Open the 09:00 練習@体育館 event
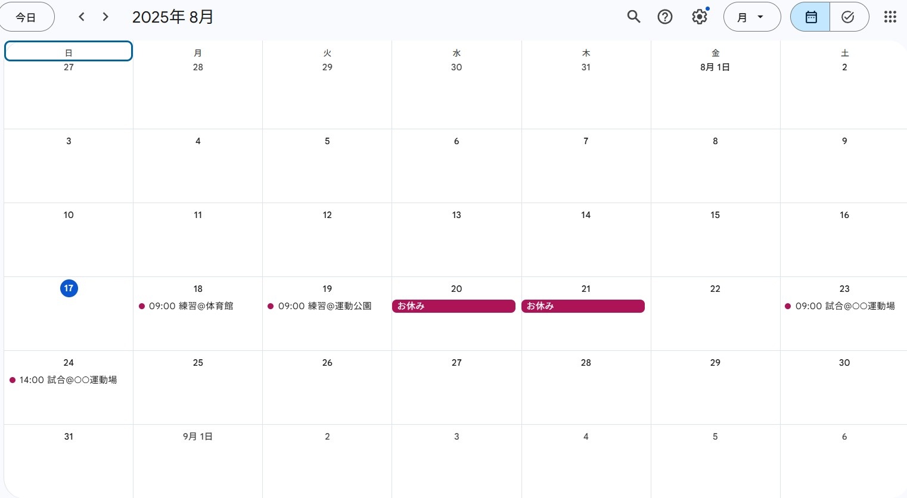This screenshot has height=498, width=907. tap(191, 306)
